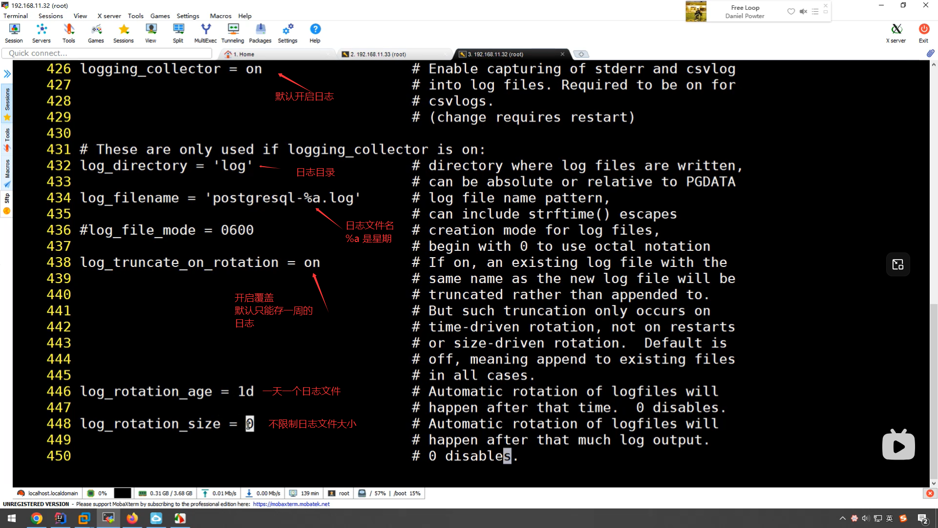This screenshot has height=528, width=938.
Task: Expand the left sidebar chevron
Action: click(7, 74)
